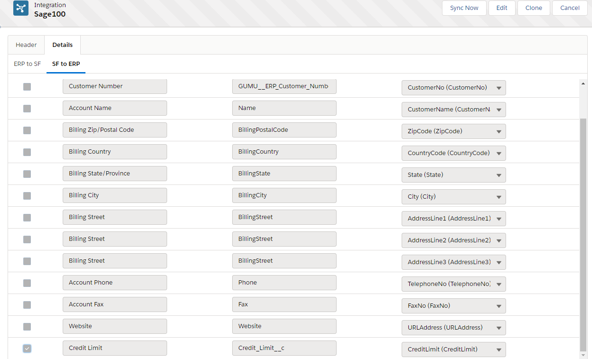The height and width of the screenshot is (359, 592).
Task: Toggle the Website row checkbox
Action: [27, 327]
